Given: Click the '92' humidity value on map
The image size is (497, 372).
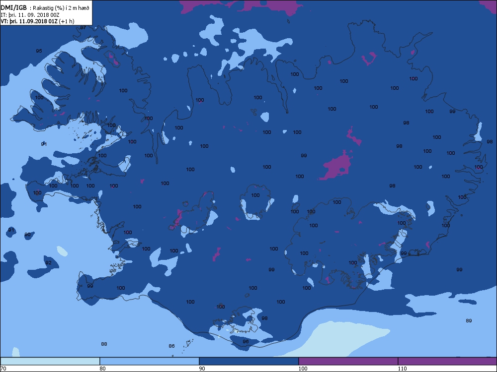Looking at the screenshot, I should pos(48,263).
